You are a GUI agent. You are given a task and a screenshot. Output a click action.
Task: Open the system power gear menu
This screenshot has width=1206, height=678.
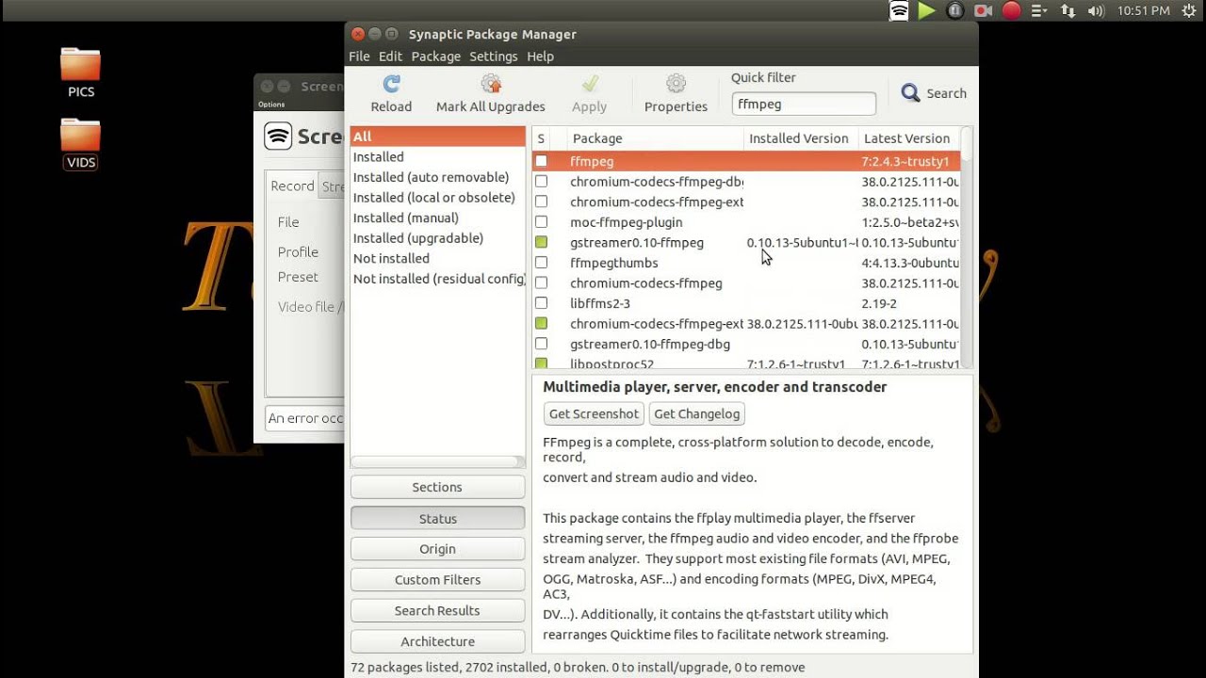[1189, 11]
